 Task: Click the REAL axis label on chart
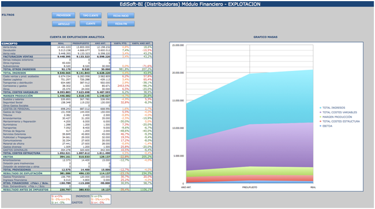pyautogui.click(x=313, y=187)
